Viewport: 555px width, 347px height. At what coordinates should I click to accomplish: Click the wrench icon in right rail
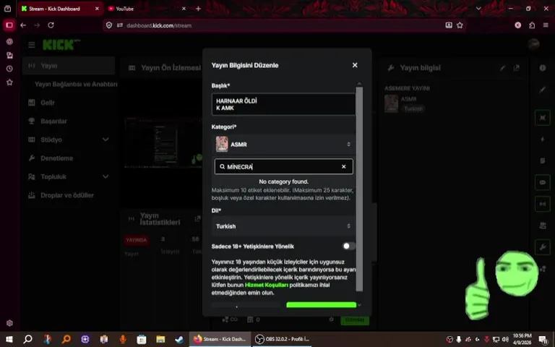point(543,247)
